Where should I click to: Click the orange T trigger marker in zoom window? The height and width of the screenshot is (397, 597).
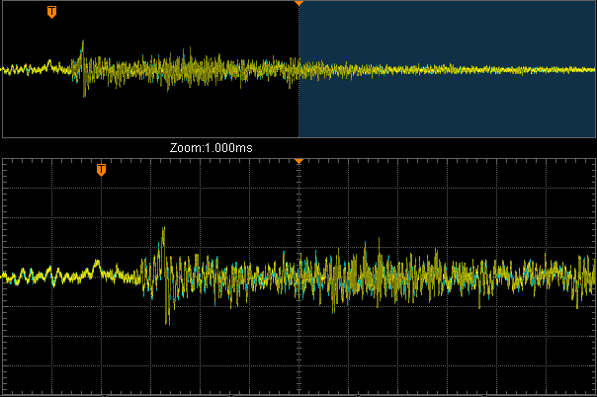pos(101,170)
